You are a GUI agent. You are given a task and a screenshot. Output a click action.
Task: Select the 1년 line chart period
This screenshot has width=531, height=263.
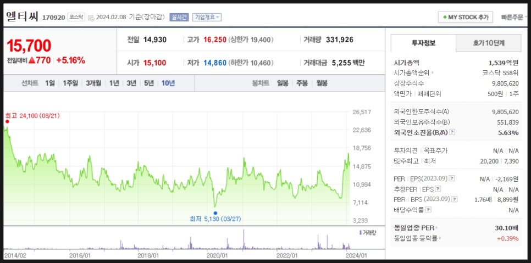114,83
